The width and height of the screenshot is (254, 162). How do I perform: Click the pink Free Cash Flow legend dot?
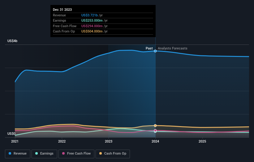[63, 153]
